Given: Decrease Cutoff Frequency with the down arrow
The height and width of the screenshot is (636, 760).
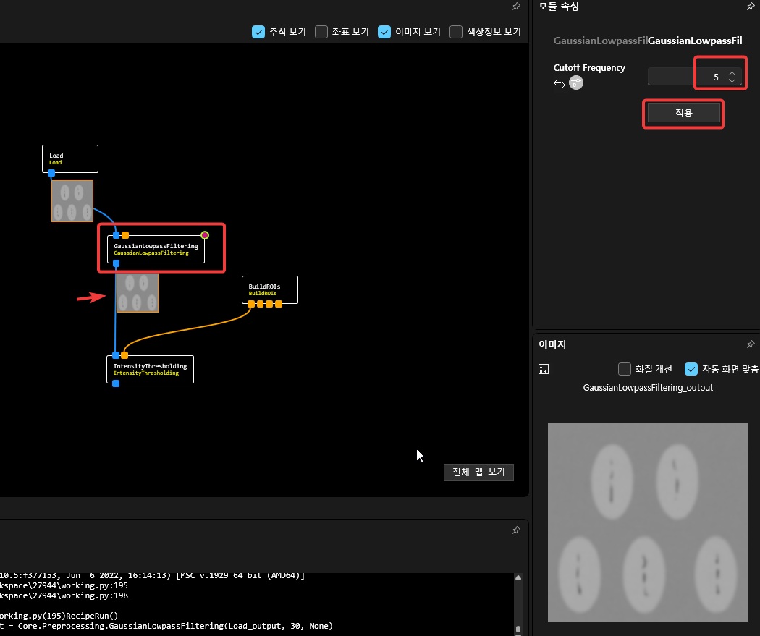Looking at the screenshot, I should 732,80.
